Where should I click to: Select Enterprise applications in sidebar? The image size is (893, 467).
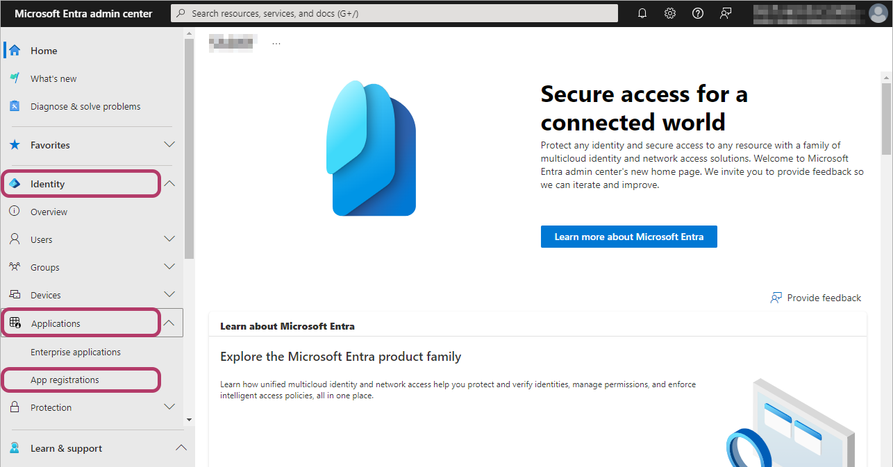click(x=76, y=352)
